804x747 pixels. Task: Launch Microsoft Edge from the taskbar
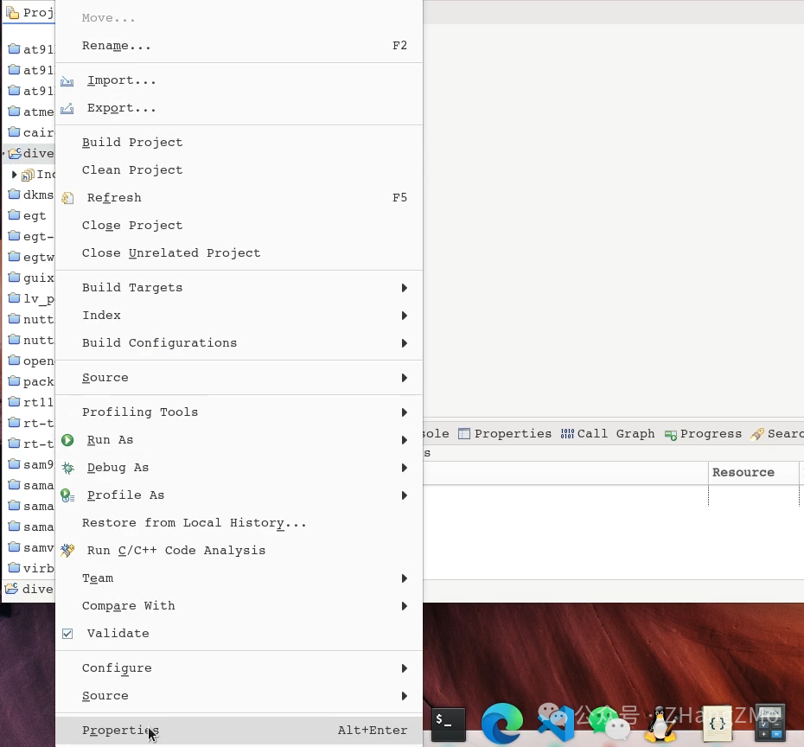[502, 723]
